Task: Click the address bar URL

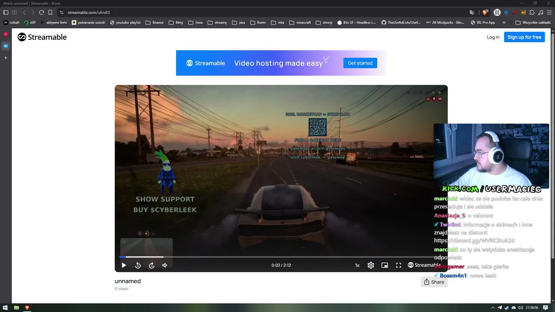Action: point(89,13)
